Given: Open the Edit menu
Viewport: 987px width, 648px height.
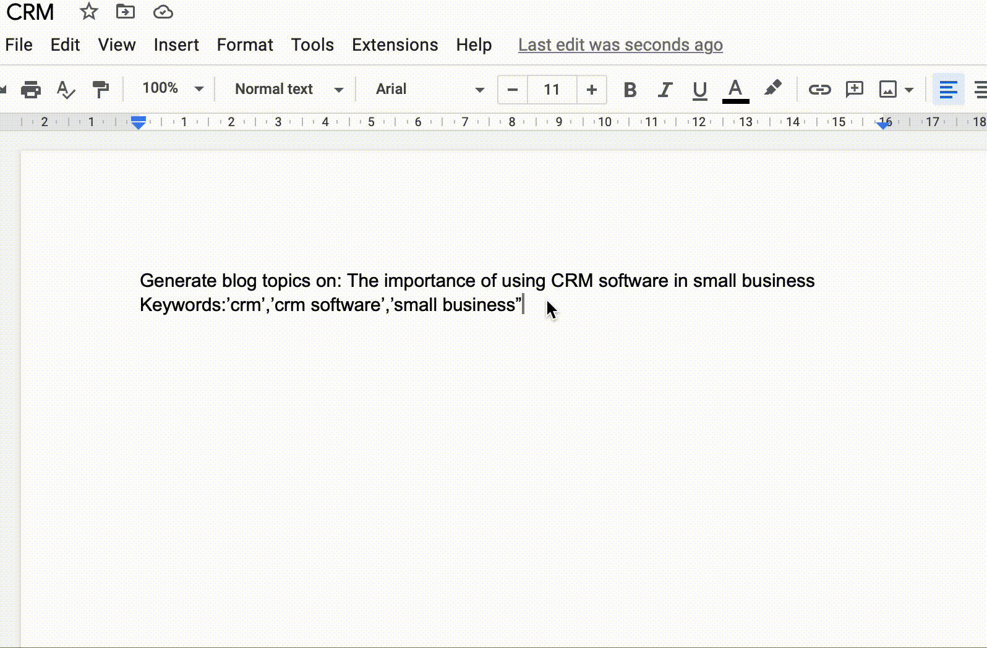Looking at the screenshot, I should [65, 45].
